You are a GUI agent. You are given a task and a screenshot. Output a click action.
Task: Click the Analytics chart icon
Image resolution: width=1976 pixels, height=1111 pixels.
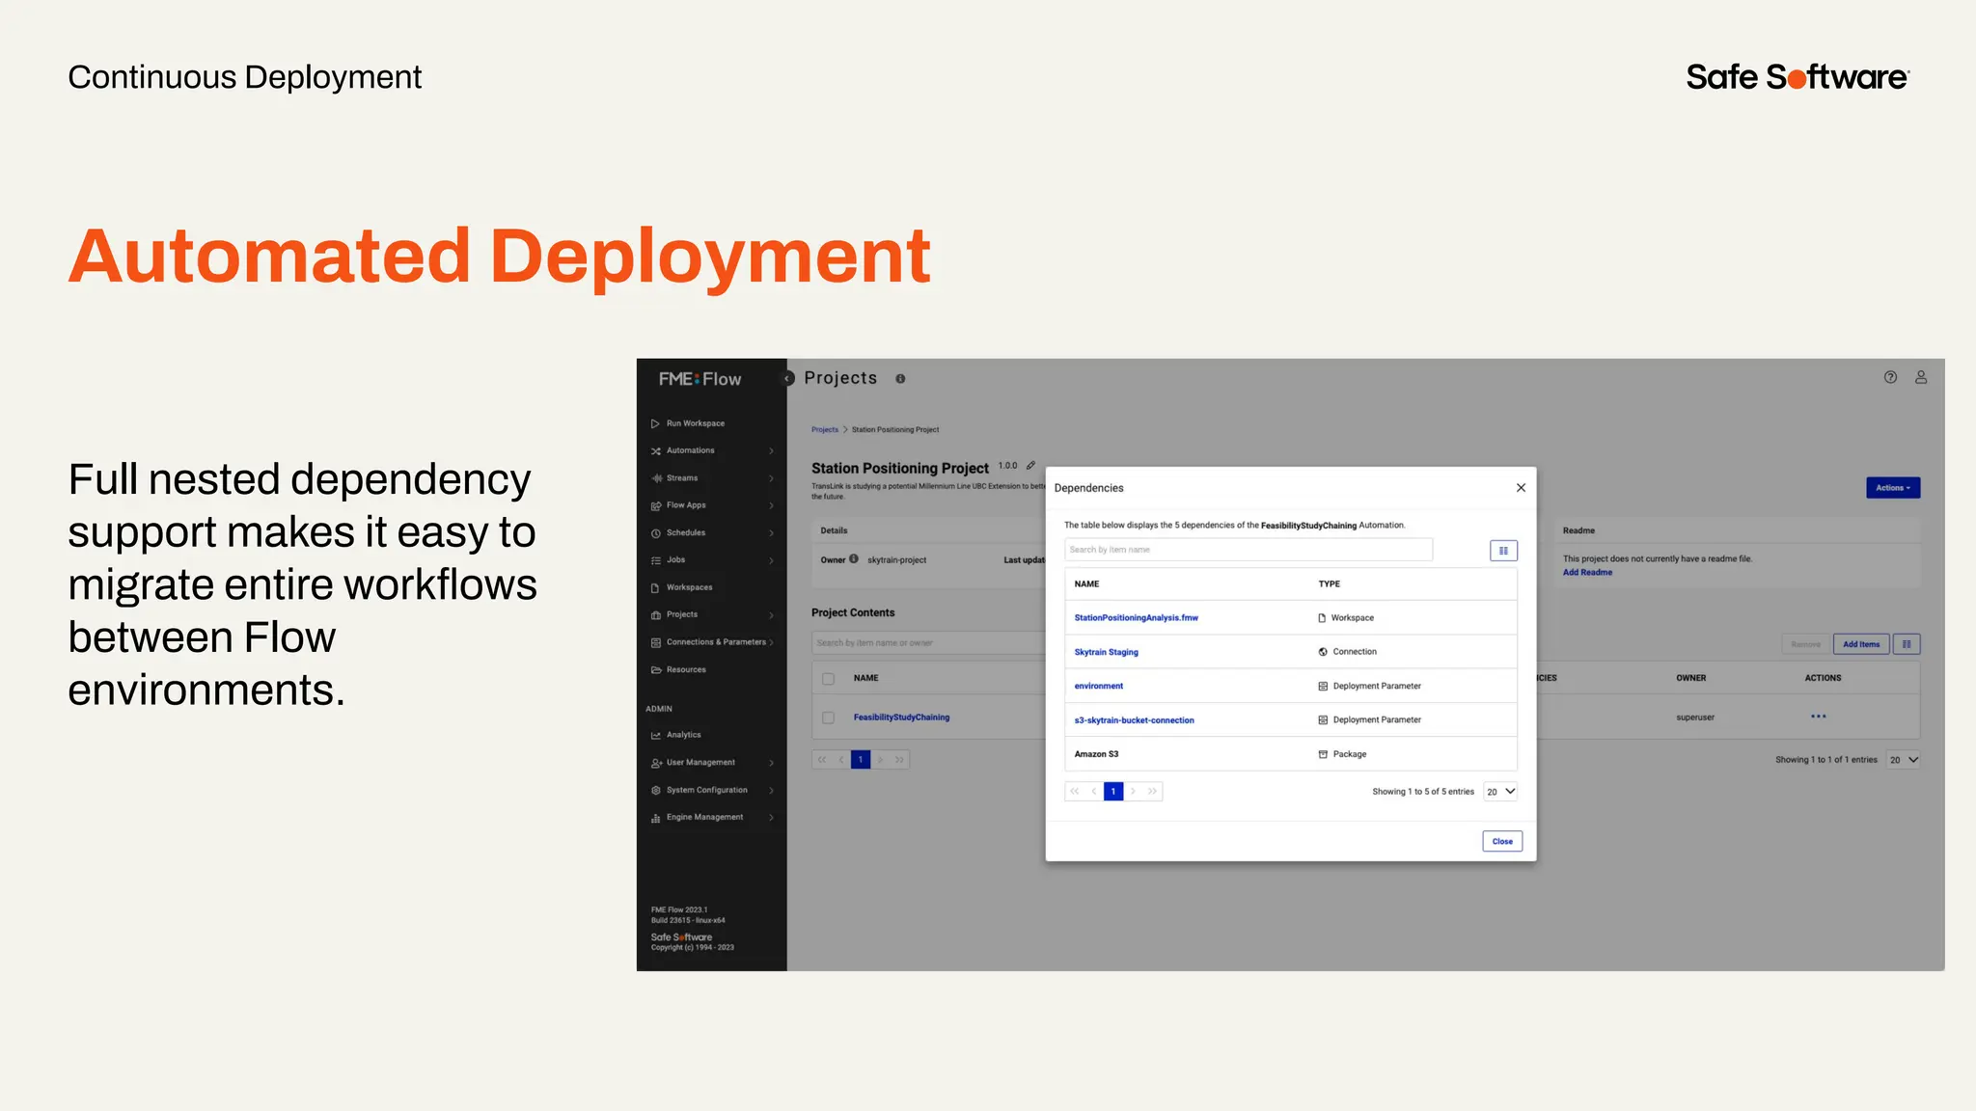coord(655,735)
